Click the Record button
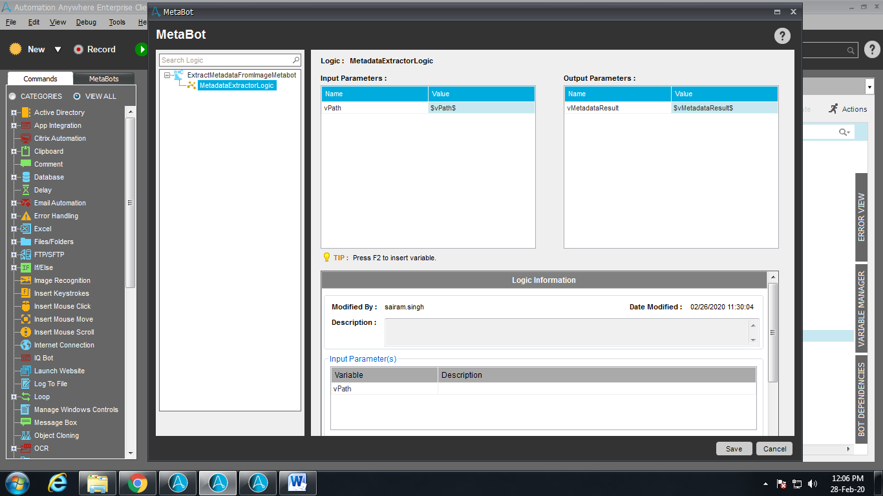The image size is (883, 496). (x=94, y=49)
